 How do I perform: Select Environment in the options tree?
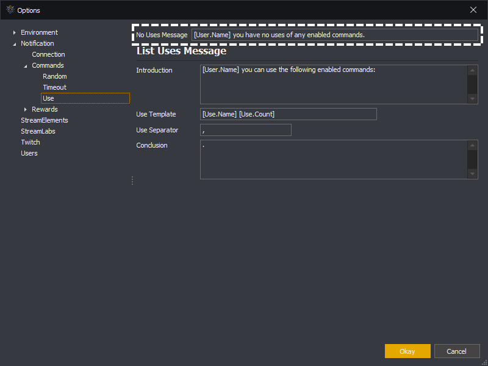(39, 32)
